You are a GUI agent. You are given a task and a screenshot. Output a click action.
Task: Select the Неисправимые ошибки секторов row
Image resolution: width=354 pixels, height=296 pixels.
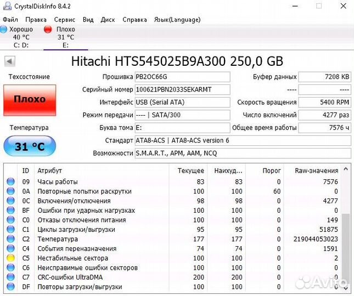pos(172,267)
